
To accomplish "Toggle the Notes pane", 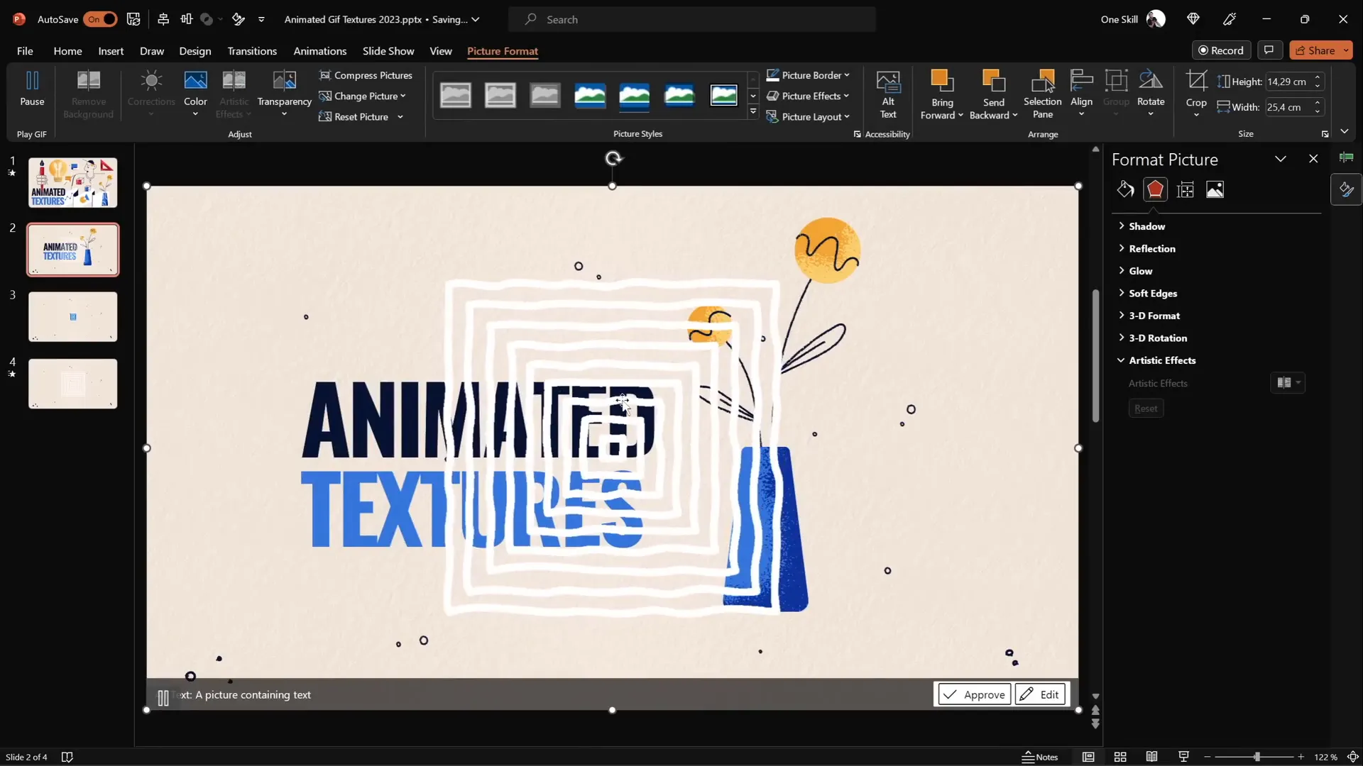I will pyautogui.click(x=1040, y=757).
